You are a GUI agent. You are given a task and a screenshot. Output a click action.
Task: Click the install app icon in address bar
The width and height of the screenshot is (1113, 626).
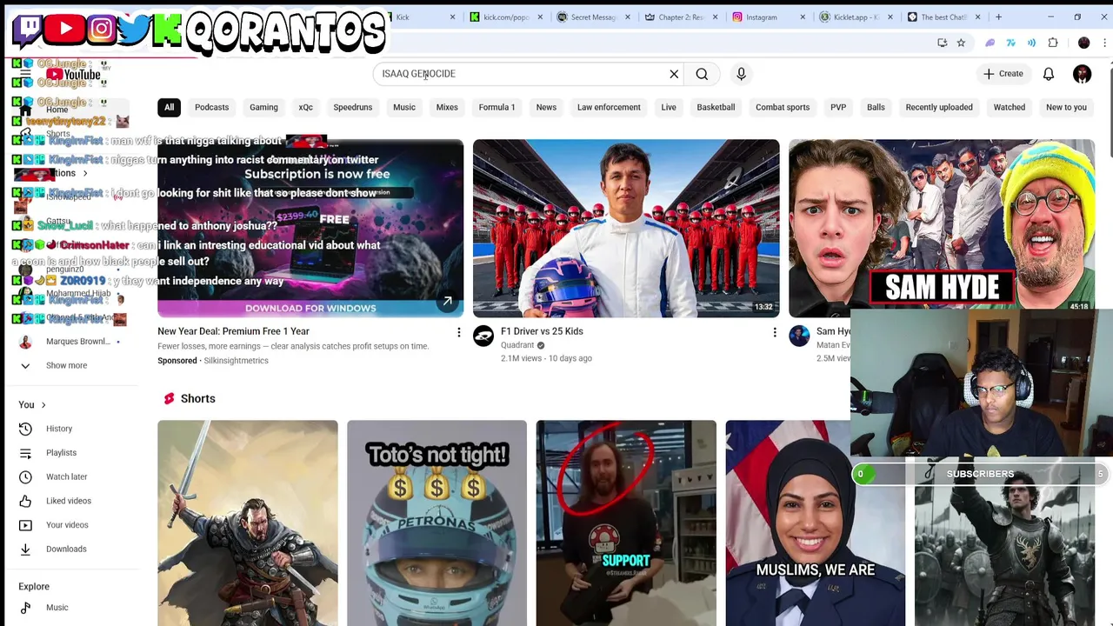click(x=942, y=43)
